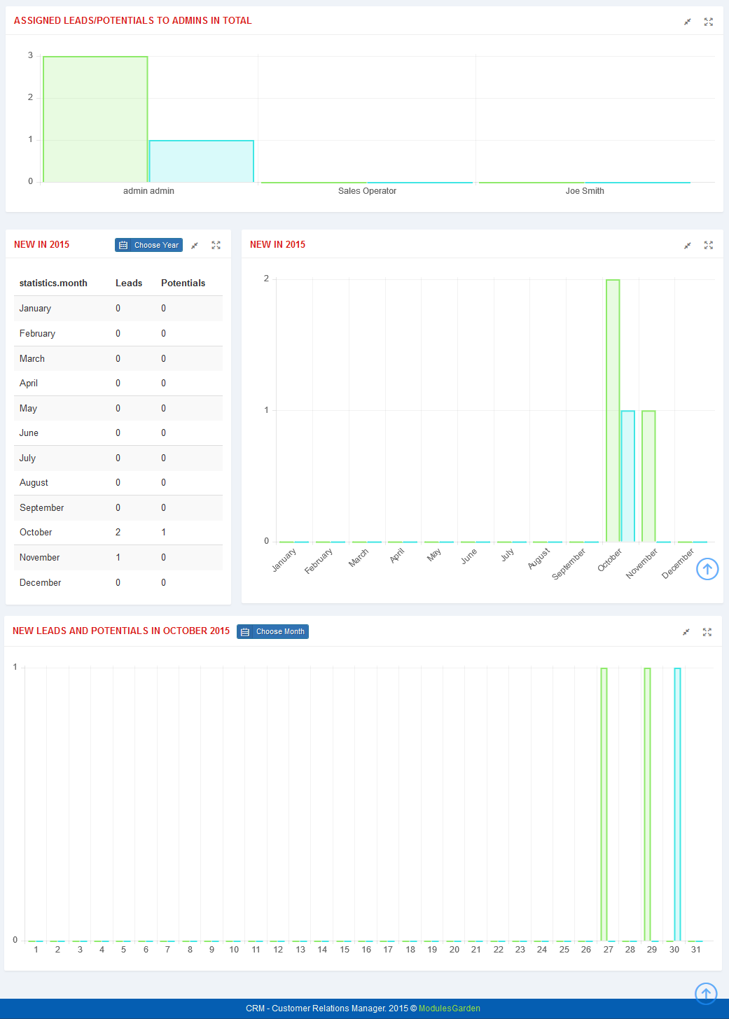Click the October green leads bar in yearly chart
729x1019 pixels.
(613, 411)
